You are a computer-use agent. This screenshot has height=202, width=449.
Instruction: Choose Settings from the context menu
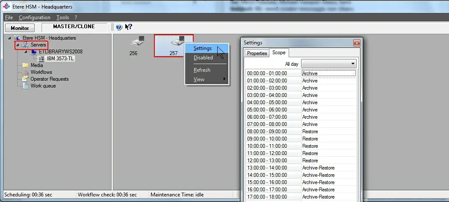click(202, 48)
